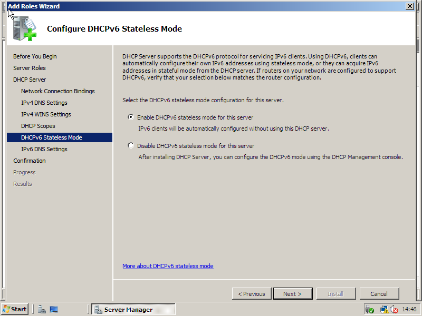This screenshot has height=316, width=422.
Task: Go back with the Previous button
Action: (x=251, y=294)
